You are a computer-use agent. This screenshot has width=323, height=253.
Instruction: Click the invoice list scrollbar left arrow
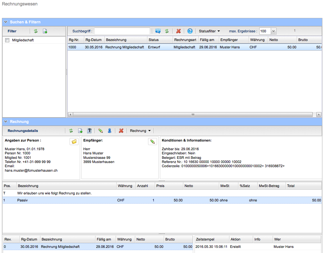point(70,114)
